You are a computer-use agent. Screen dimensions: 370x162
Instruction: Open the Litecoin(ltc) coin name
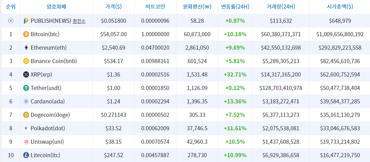click(x=46, y=155)
